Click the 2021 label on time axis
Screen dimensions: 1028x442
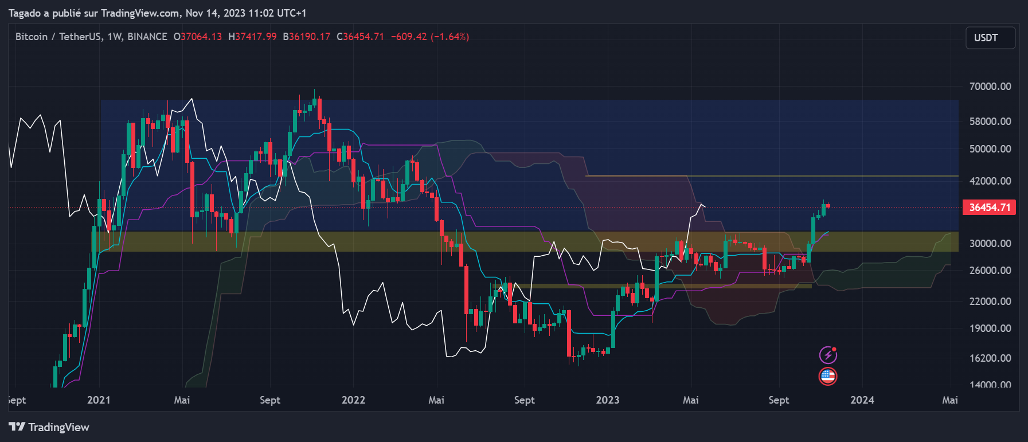(x=99, y=400)
